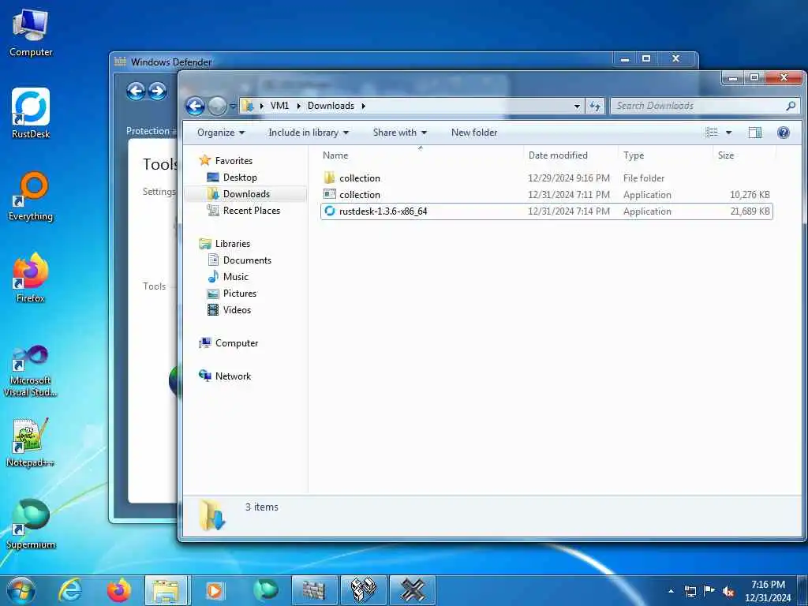Sort files by the Size column
Screen dimensions: 808x606
coord(744,155)
